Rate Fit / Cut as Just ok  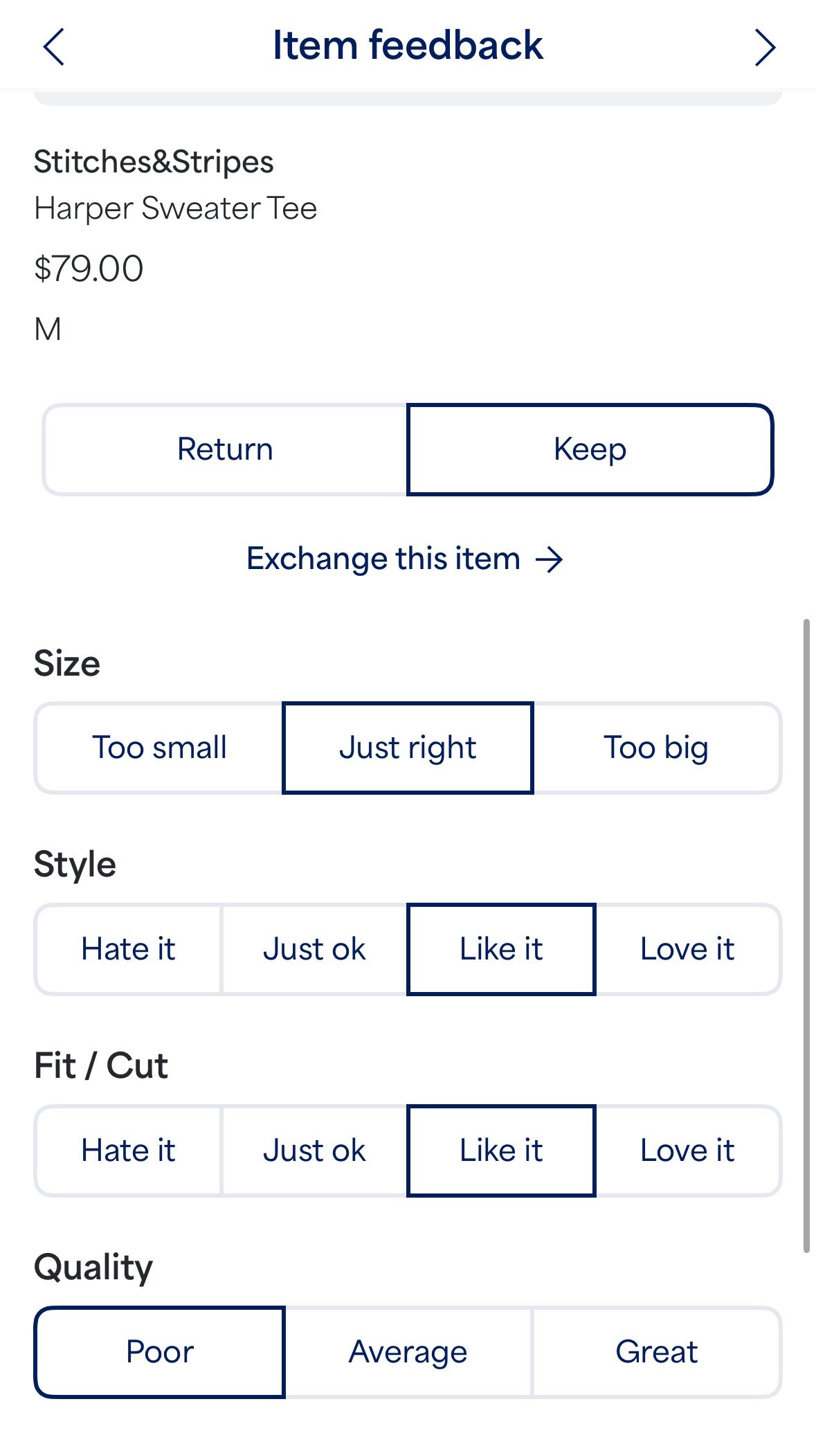tap(314, 1151)
